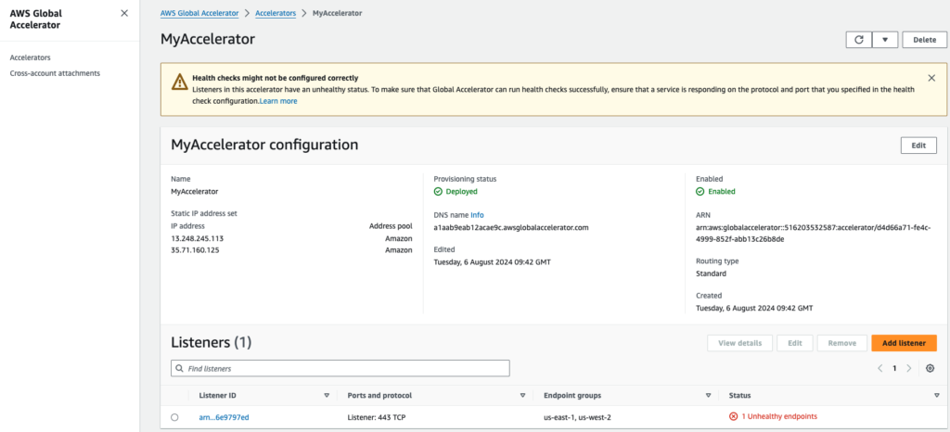Open listeners table preferences gear
Viewport: 950px width, 432px height.
click(930, 368)
